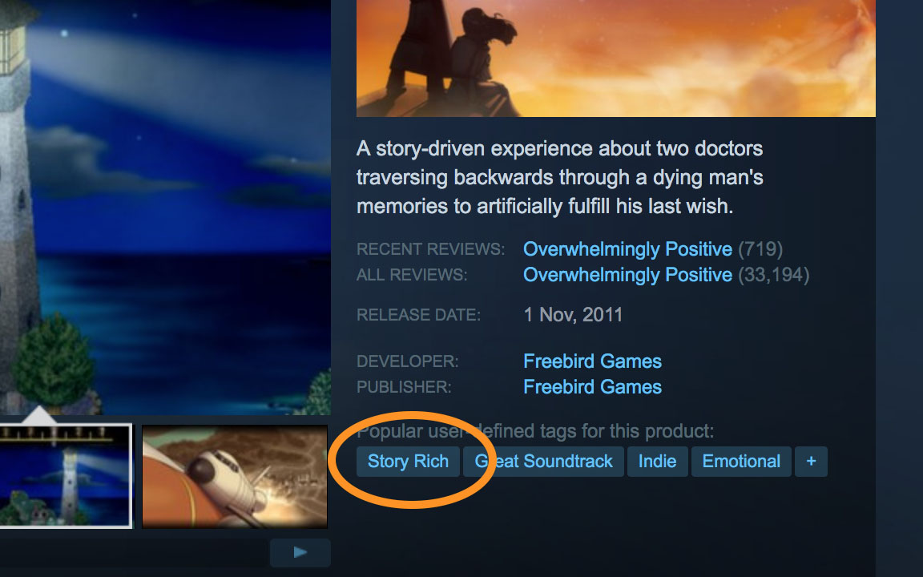Click the Popular user-defined tags label
923x577 pixels.
(535, 431)
